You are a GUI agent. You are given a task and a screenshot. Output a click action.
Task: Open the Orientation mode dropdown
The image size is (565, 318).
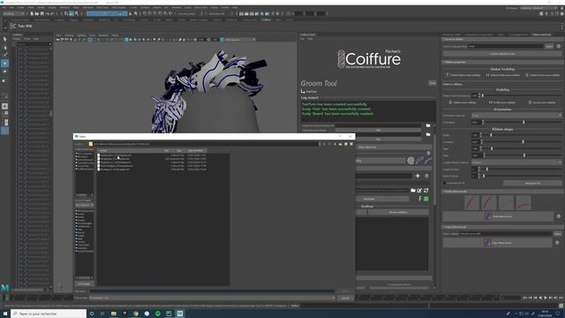[516, 116]
